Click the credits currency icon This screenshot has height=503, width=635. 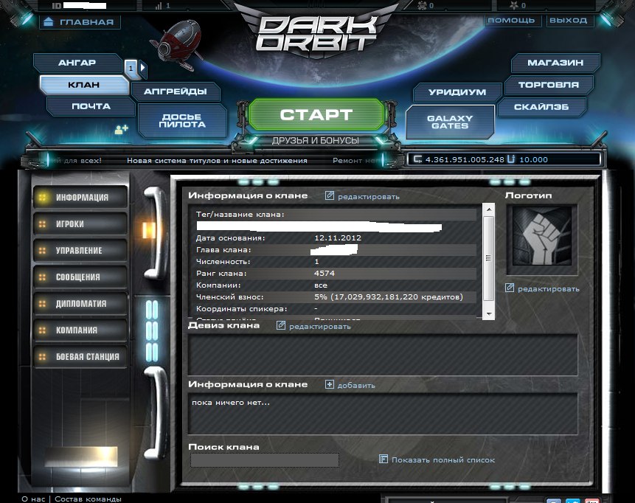pyautogui.click(x=417, y=159)
